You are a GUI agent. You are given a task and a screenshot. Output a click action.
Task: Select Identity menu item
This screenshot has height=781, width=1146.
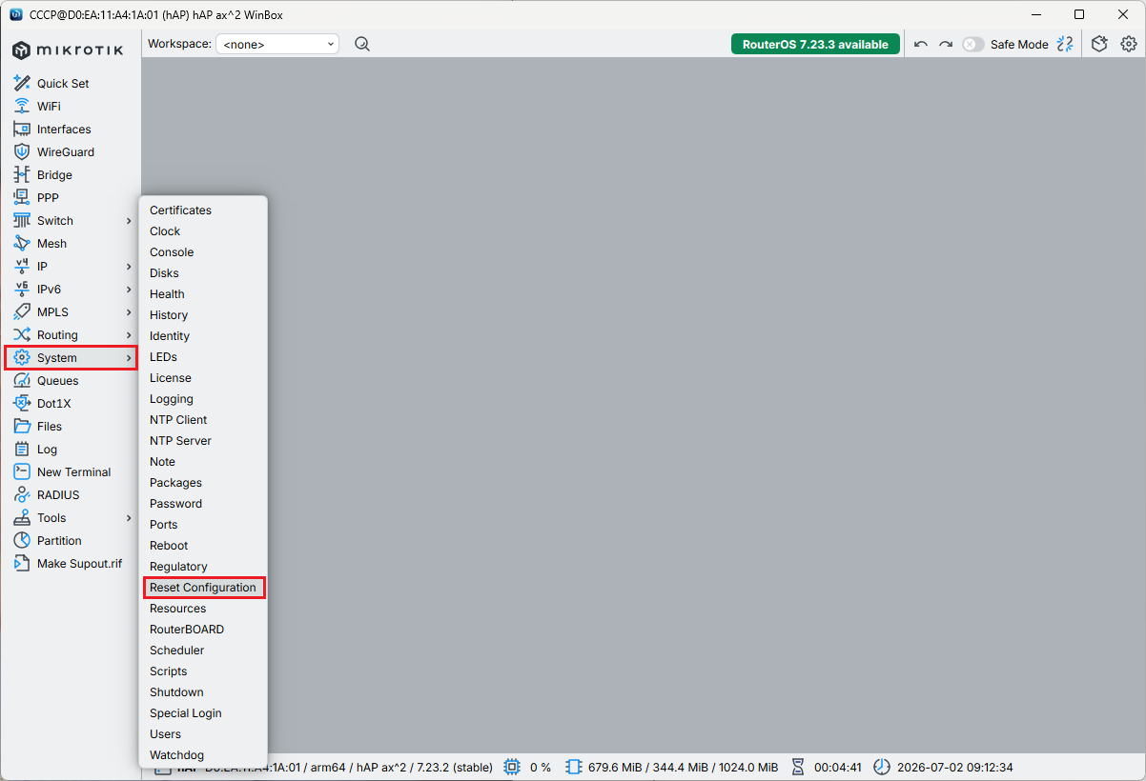[170, 336]
